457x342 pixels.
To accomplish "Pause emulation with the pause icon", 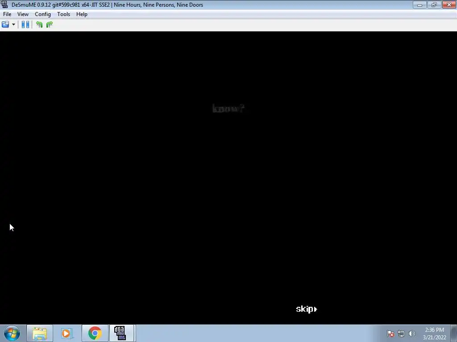I will [x=25, y=25].
